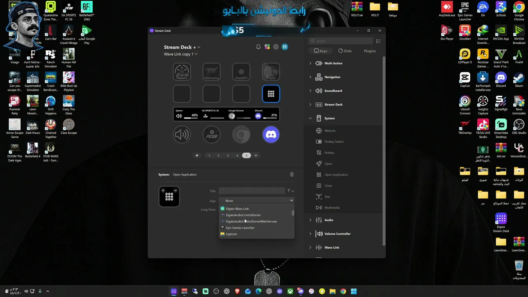Screen dimensions: 528x297
Task: Select the ChatGPT key
Action: (241, 72)
